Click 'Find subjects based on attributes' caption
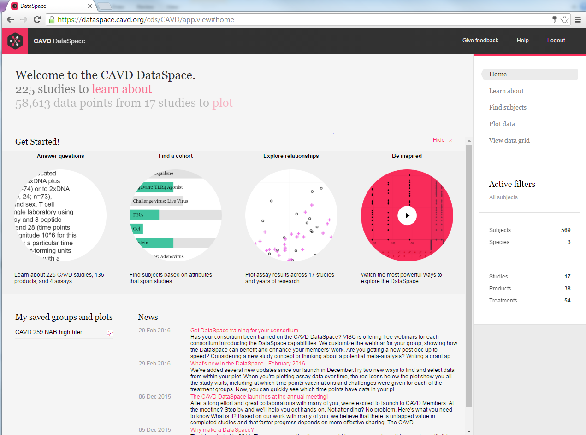 171,278
